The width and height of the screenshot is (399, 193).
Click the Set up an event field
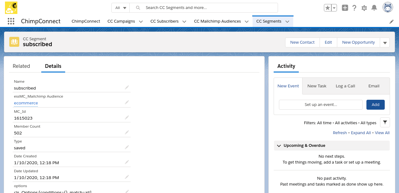321,105
